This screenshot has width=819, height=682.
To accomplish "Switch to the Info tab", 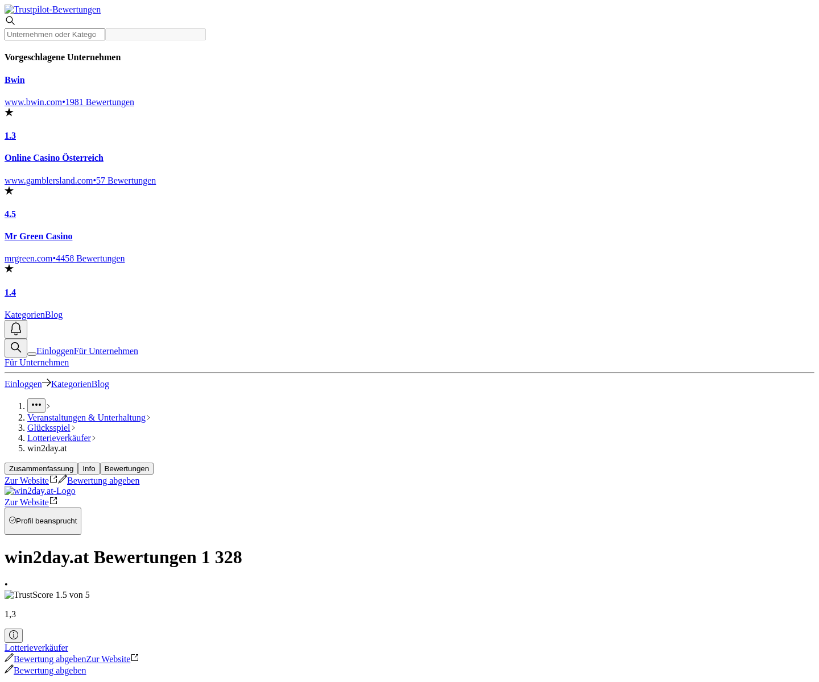I will click(89, 469).
